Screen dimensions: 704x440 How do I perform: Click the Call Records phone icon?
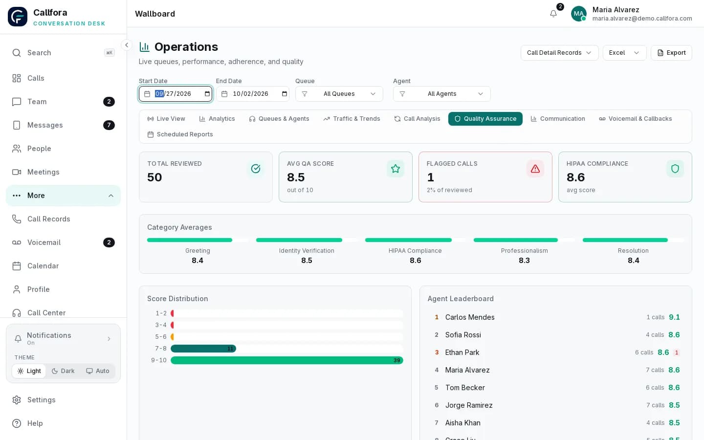pos(17,219)
